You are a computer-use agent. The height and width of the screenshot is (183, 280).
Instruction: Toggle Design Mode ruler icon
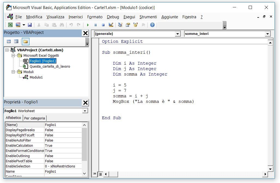click(111, 25)
